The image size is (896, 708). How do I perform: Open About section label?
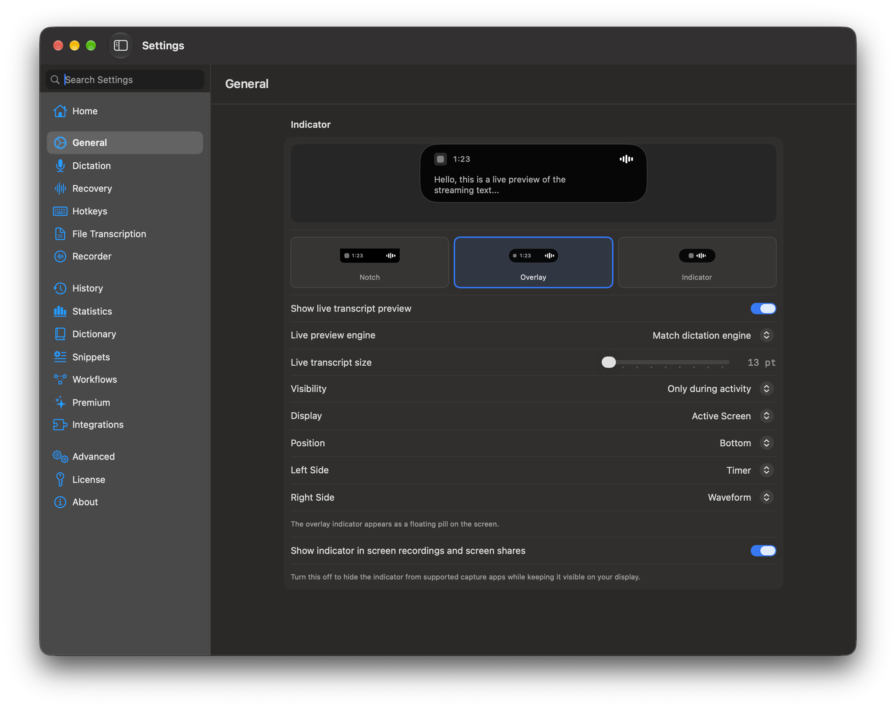coord(85,502)
